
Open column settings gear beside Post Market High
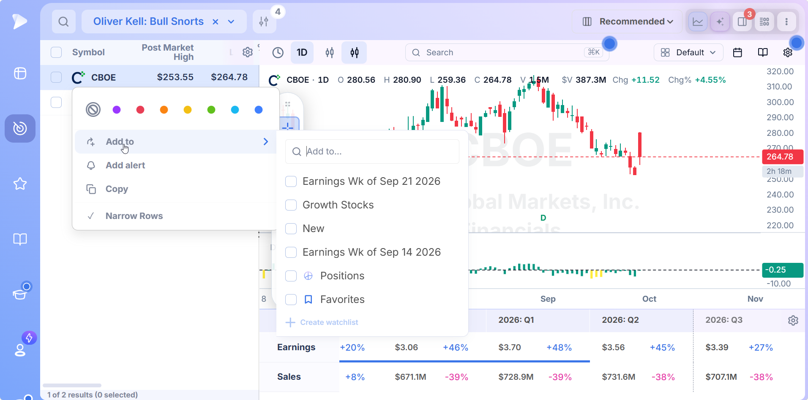point(248,52)
